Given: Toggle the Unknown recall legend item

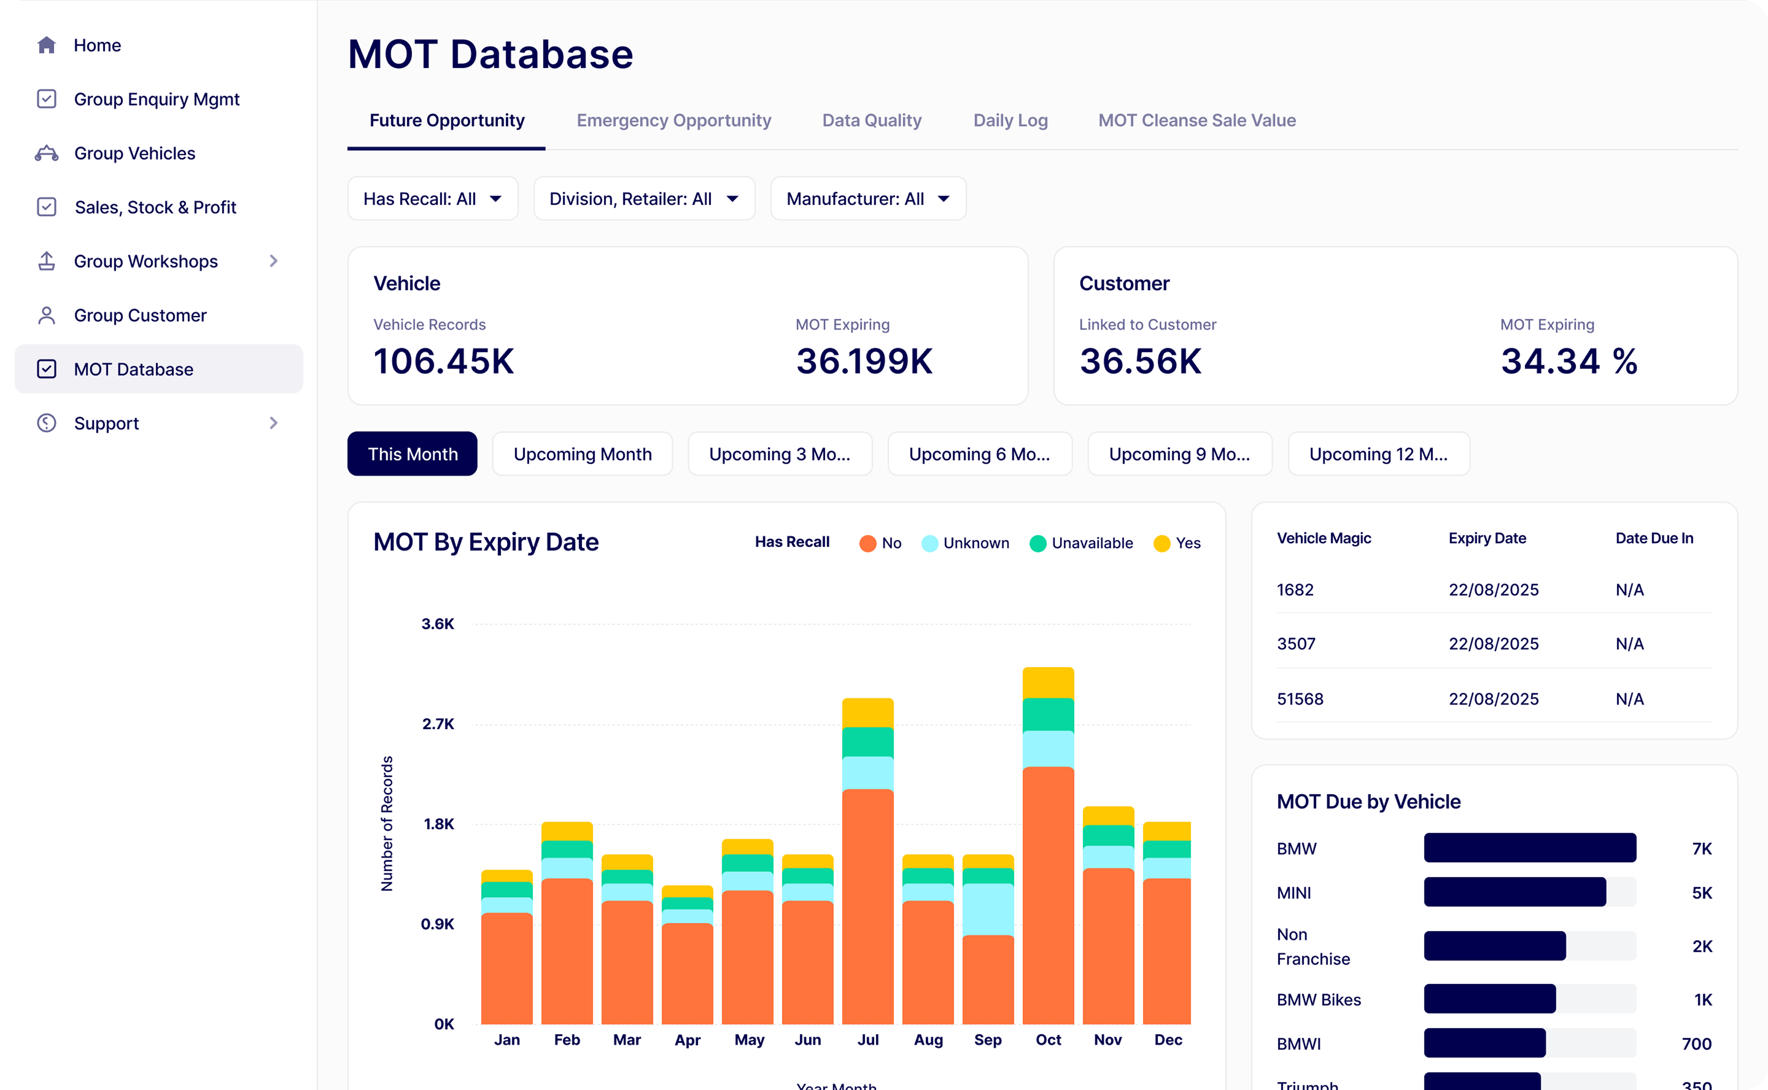Looking at the screenshot, I should click(966, 543).
